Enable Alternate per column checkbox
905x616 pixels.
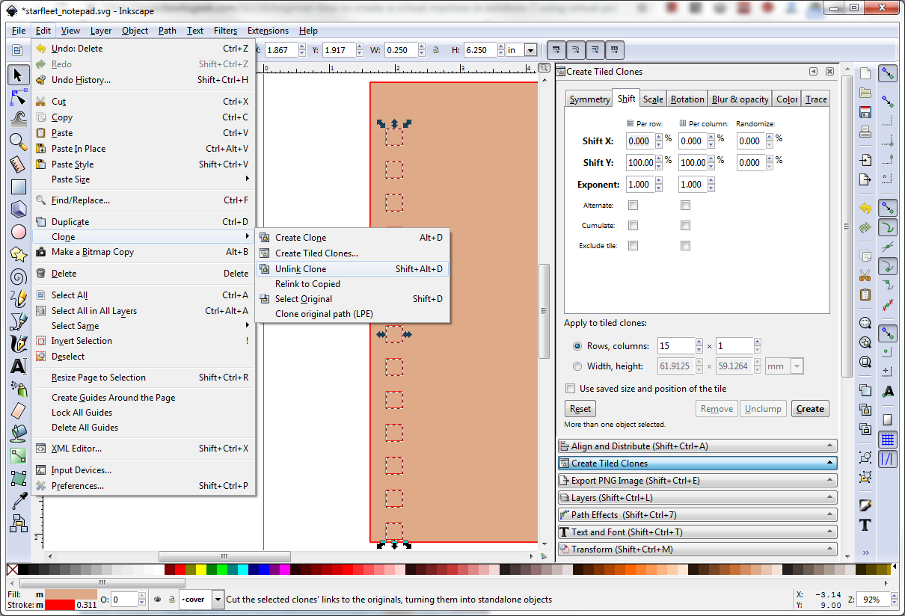pos(685,205)
